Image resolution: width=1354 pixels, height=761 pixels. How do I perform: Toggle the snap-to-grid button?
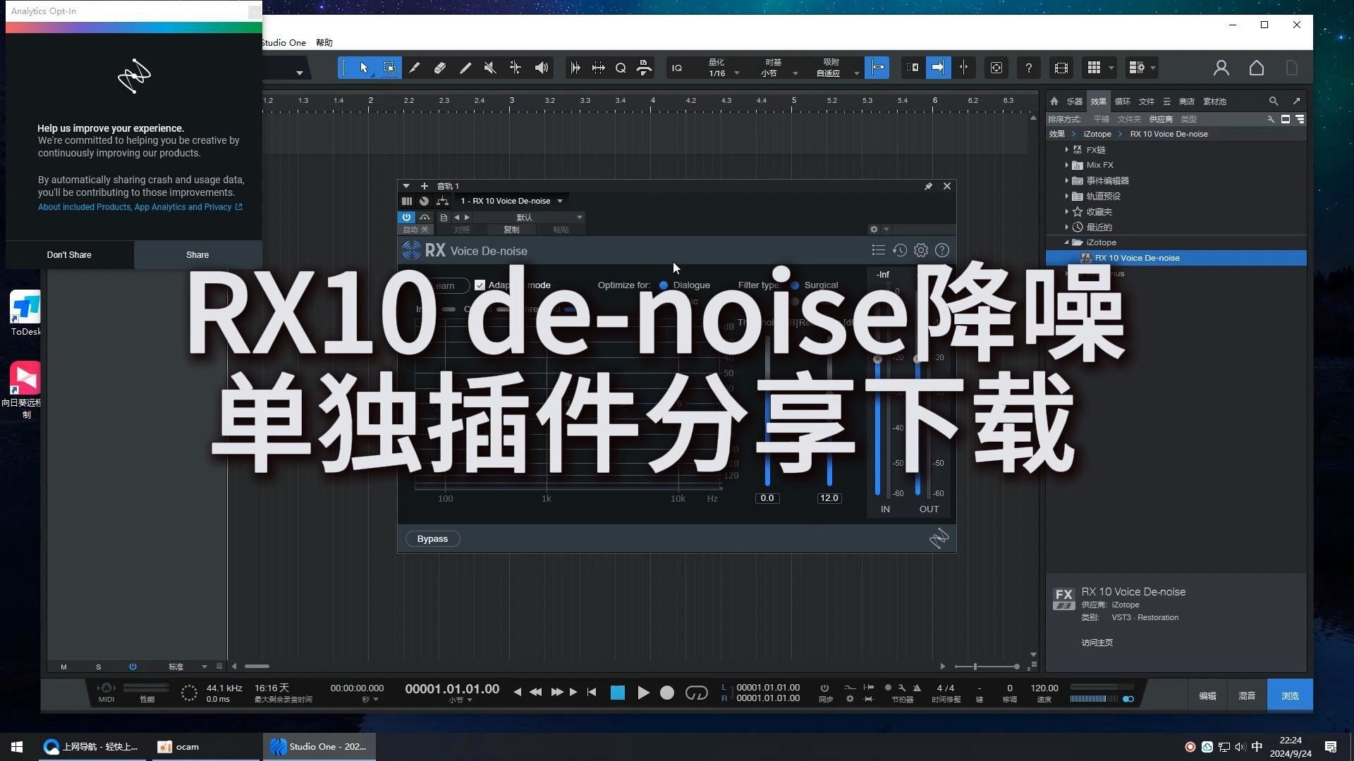click(878, 68)
